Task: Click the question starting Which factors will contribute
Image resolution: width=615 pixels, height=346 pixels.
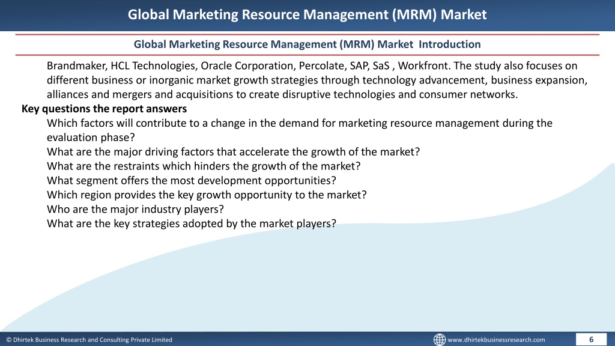Action: pyautogui.click(x=299, y=123)
